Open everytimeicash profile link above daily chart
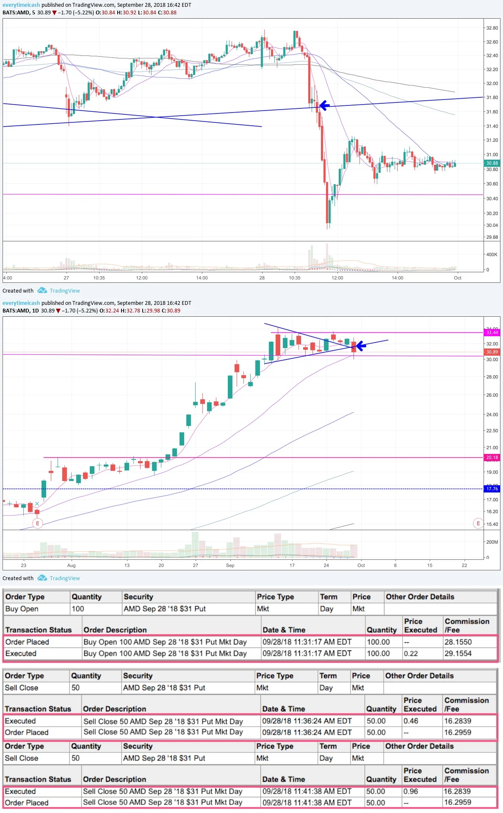Screen dimensions: 503x813 pos(21,303)
